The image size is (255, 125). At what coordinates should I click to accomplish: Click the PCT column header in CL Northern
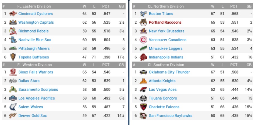[x=234, y=6]
